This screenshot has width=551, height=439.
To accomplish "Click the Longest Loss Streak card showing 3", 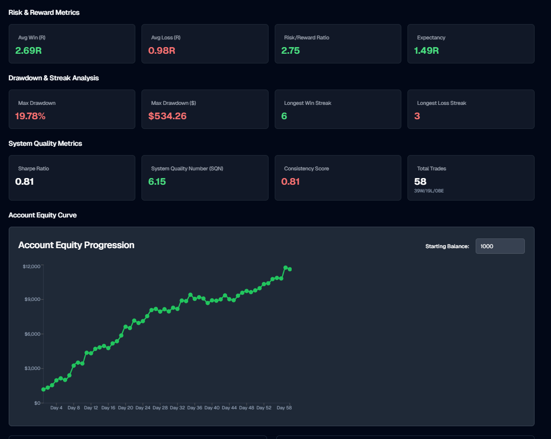I will click(471, 109).
